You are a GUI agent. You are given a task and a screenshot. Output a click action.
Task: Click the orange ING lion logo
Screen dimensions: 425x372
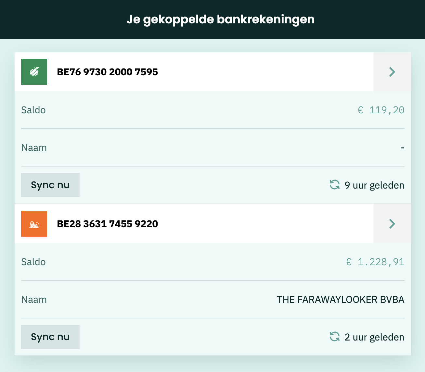coord(34,224)
